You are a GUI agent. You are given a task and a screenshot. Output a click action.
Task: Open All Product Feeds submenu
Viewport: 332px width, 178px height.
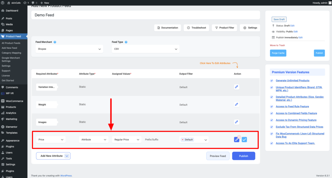point(11,43)
